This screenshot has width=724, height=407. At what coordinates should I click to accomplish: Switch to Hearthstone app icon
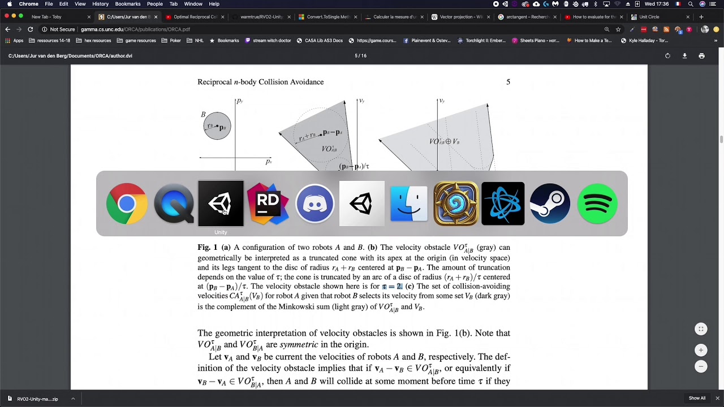(456, 203)
